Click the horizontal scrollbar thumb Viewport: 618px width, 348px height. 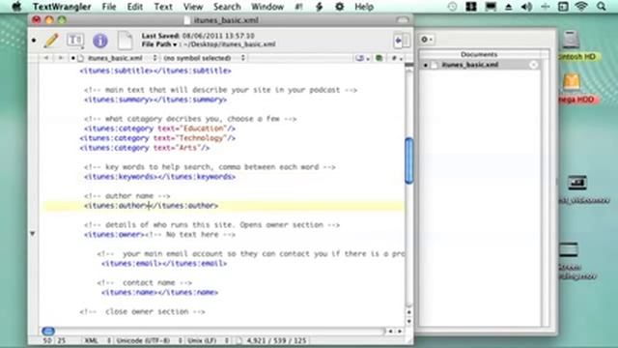coord(48,331)
